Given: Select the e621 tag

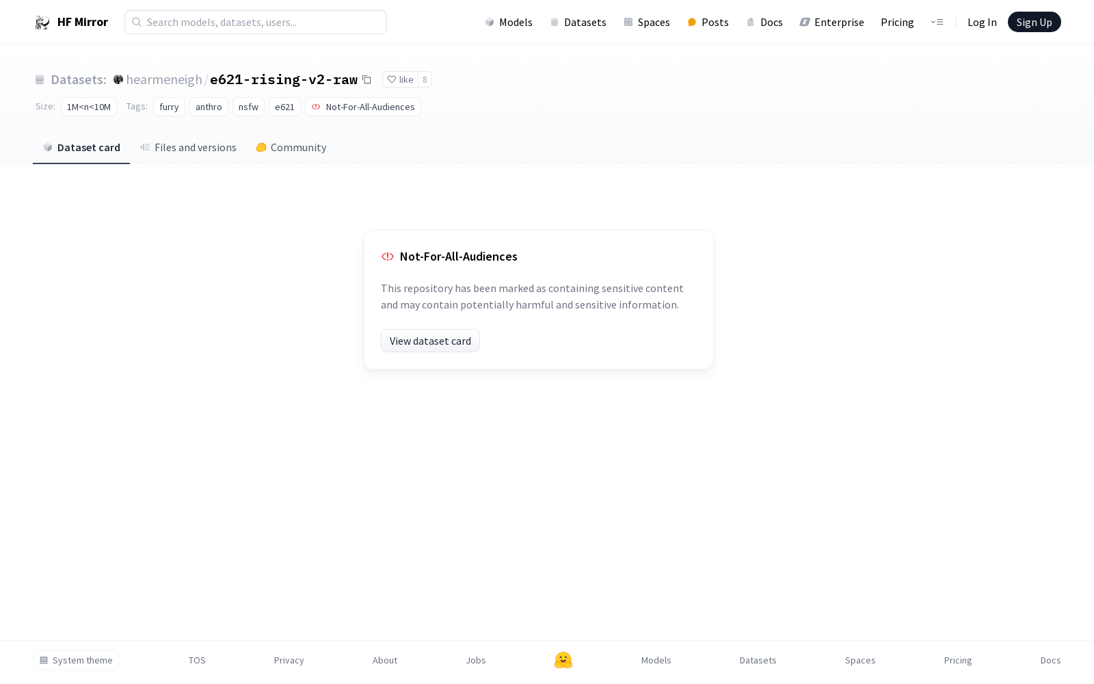Looking at the screenshot, I should [284, 107].
